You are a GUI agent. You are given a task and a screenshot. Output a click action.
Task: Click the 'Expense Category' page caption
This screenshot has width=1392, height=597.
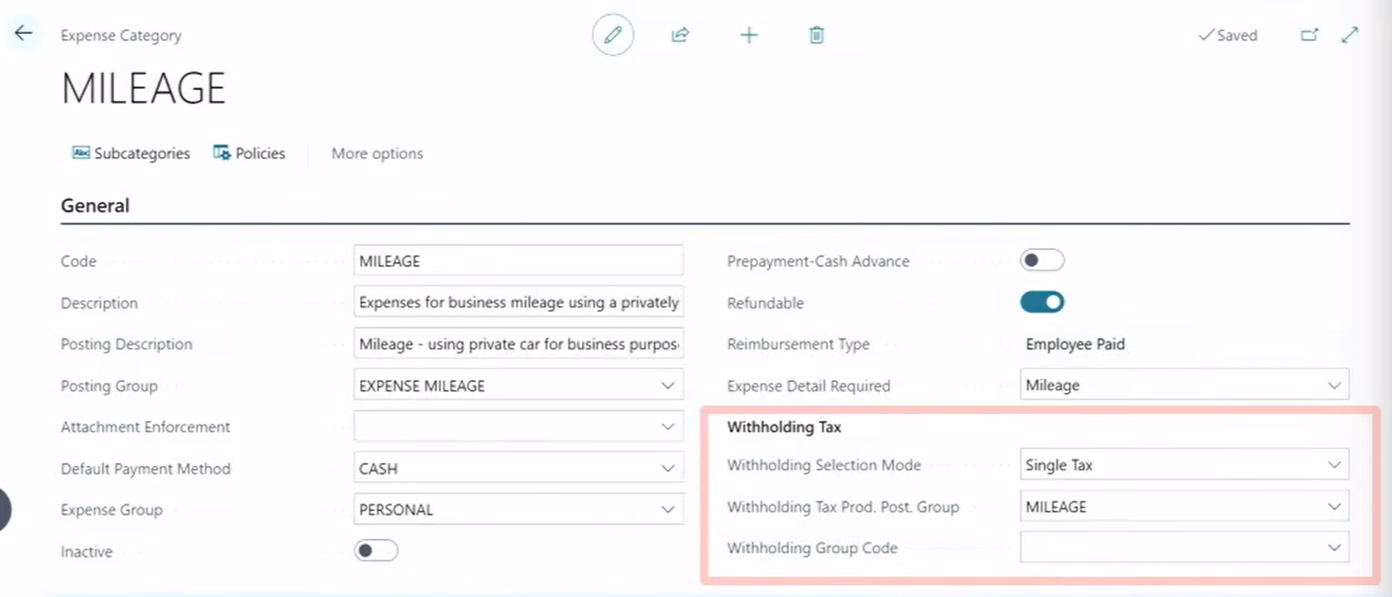pyautogui.click(x=121, y=36)
